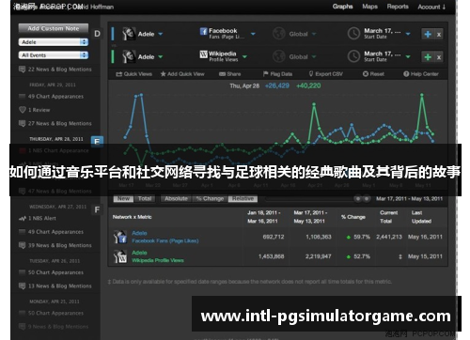Viewport: 470px width, 340px height.
Task: Click the Wikipedia logo icon
Action: point(203,54)
